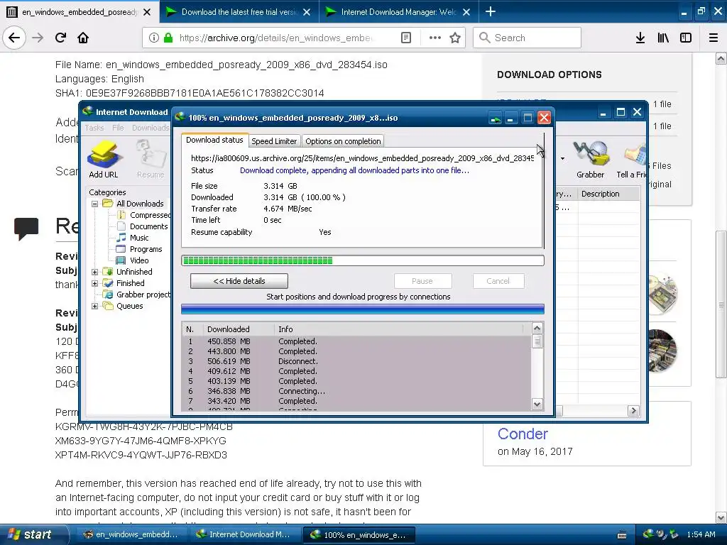Image resolution: width=727 pixels, height=545 pixels.
Task: Expand the Unfinished tree node
Action: pos(94,272)
